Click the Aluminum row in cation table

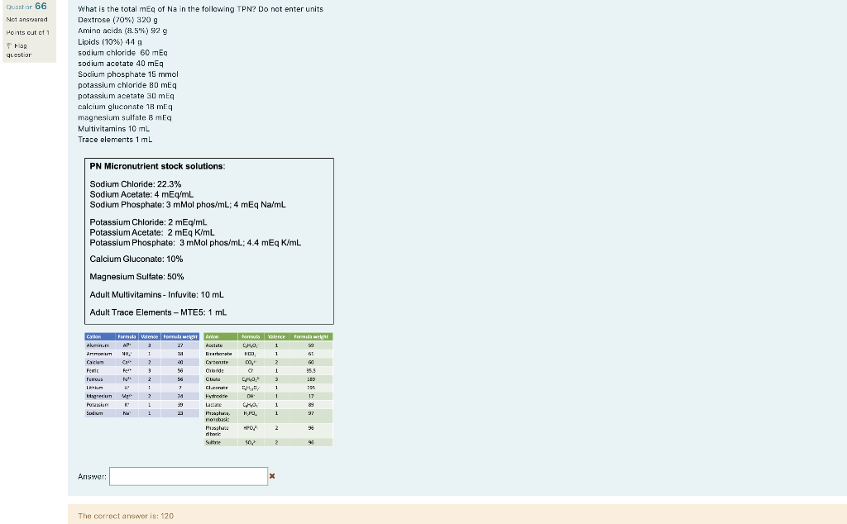pyautogui.click(x=142, y=345)
